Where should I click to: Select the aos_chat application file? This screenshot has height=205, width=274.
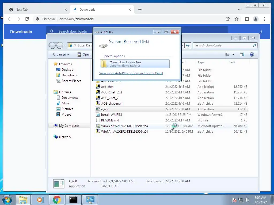(x=171, y=87)
